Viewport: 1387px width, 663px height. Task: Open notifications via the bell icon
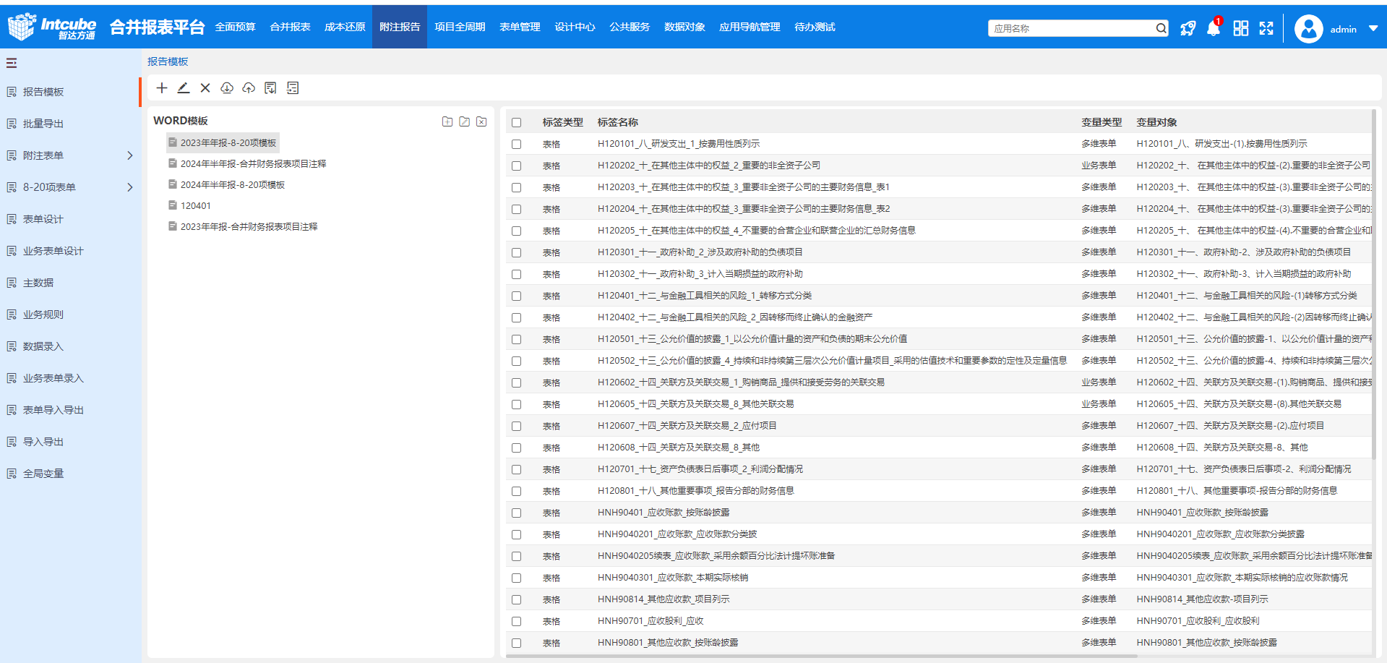[x=1214, y=29]
